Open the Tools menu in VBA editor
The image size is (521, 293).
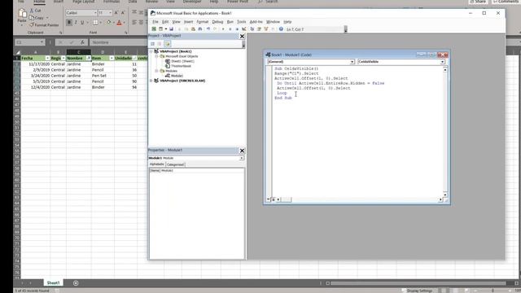click(242, 22)
